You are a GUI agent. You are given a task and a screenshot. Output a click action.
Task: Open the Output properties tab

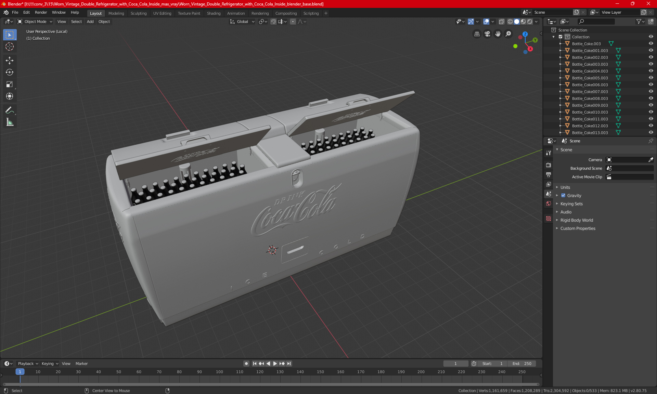pos(549,175)
